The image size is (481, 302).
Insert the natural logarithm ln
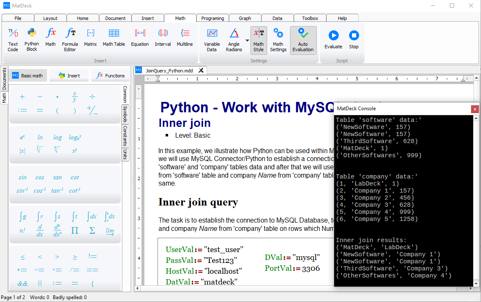[40, 137]
